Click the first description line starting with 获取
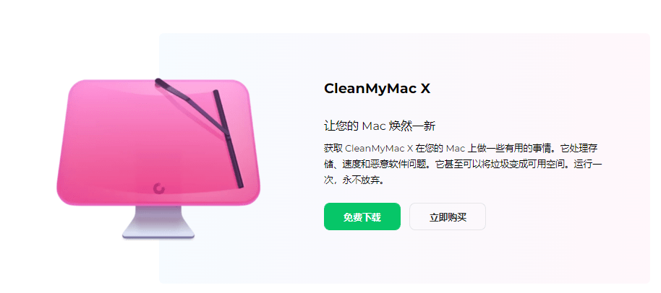The height and width of the screenshot is (293, 661). pos(461,149)
